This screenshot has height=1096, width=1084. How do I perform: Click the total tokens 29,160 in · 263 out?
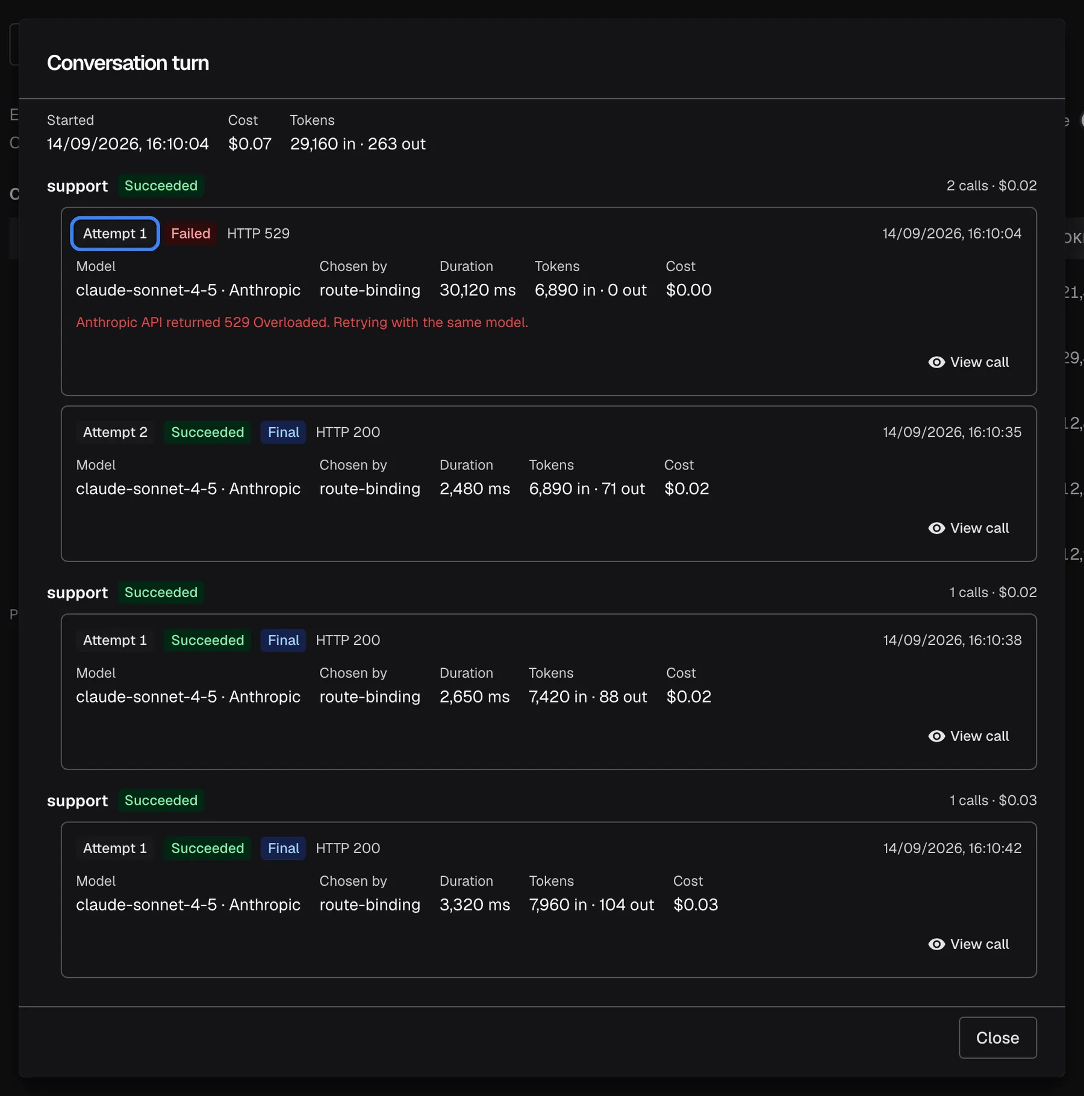click(358, 143)
